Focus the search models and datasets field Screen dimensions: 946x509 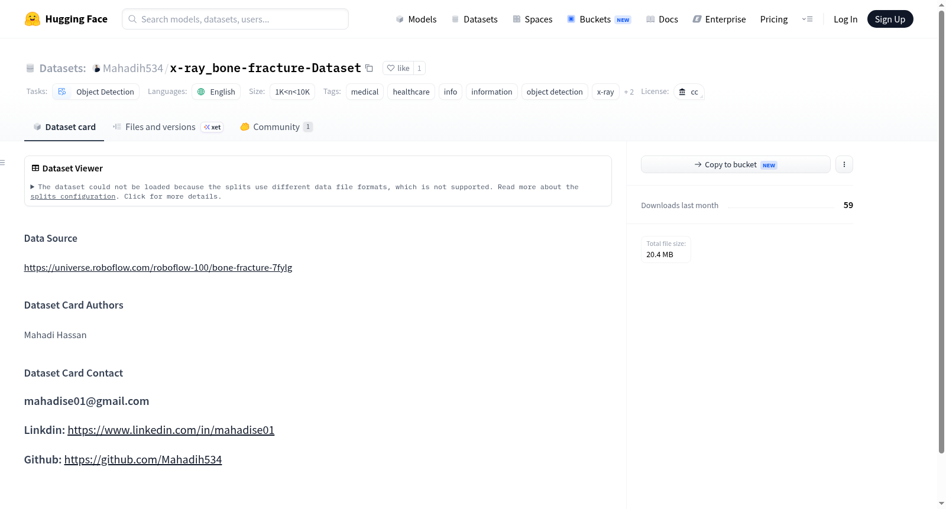click(235, 19)
